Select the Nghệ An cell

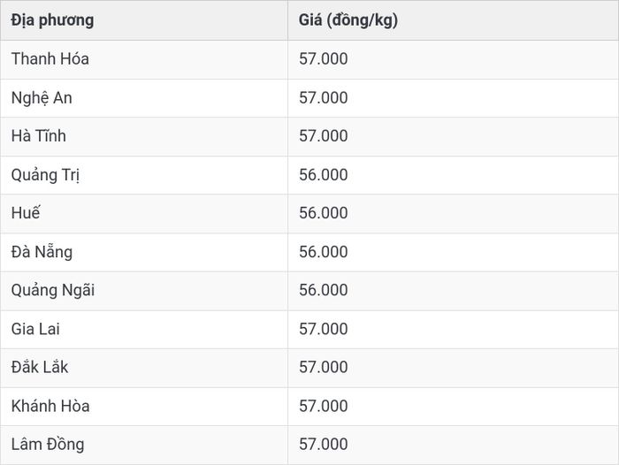tap(144, 98)
